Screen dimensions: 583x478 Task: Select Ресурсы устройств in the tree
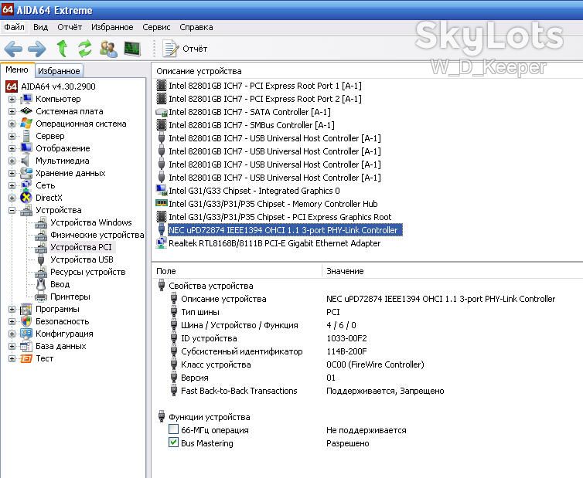pyautogui.click(x=87, y=272)
